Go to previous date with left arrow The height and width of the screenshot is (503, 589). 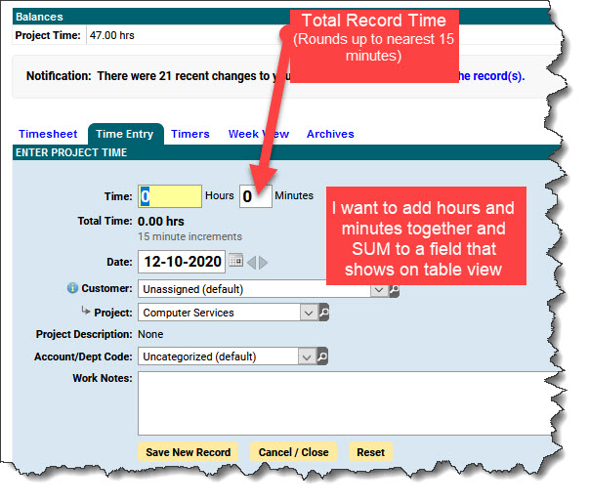252,263
